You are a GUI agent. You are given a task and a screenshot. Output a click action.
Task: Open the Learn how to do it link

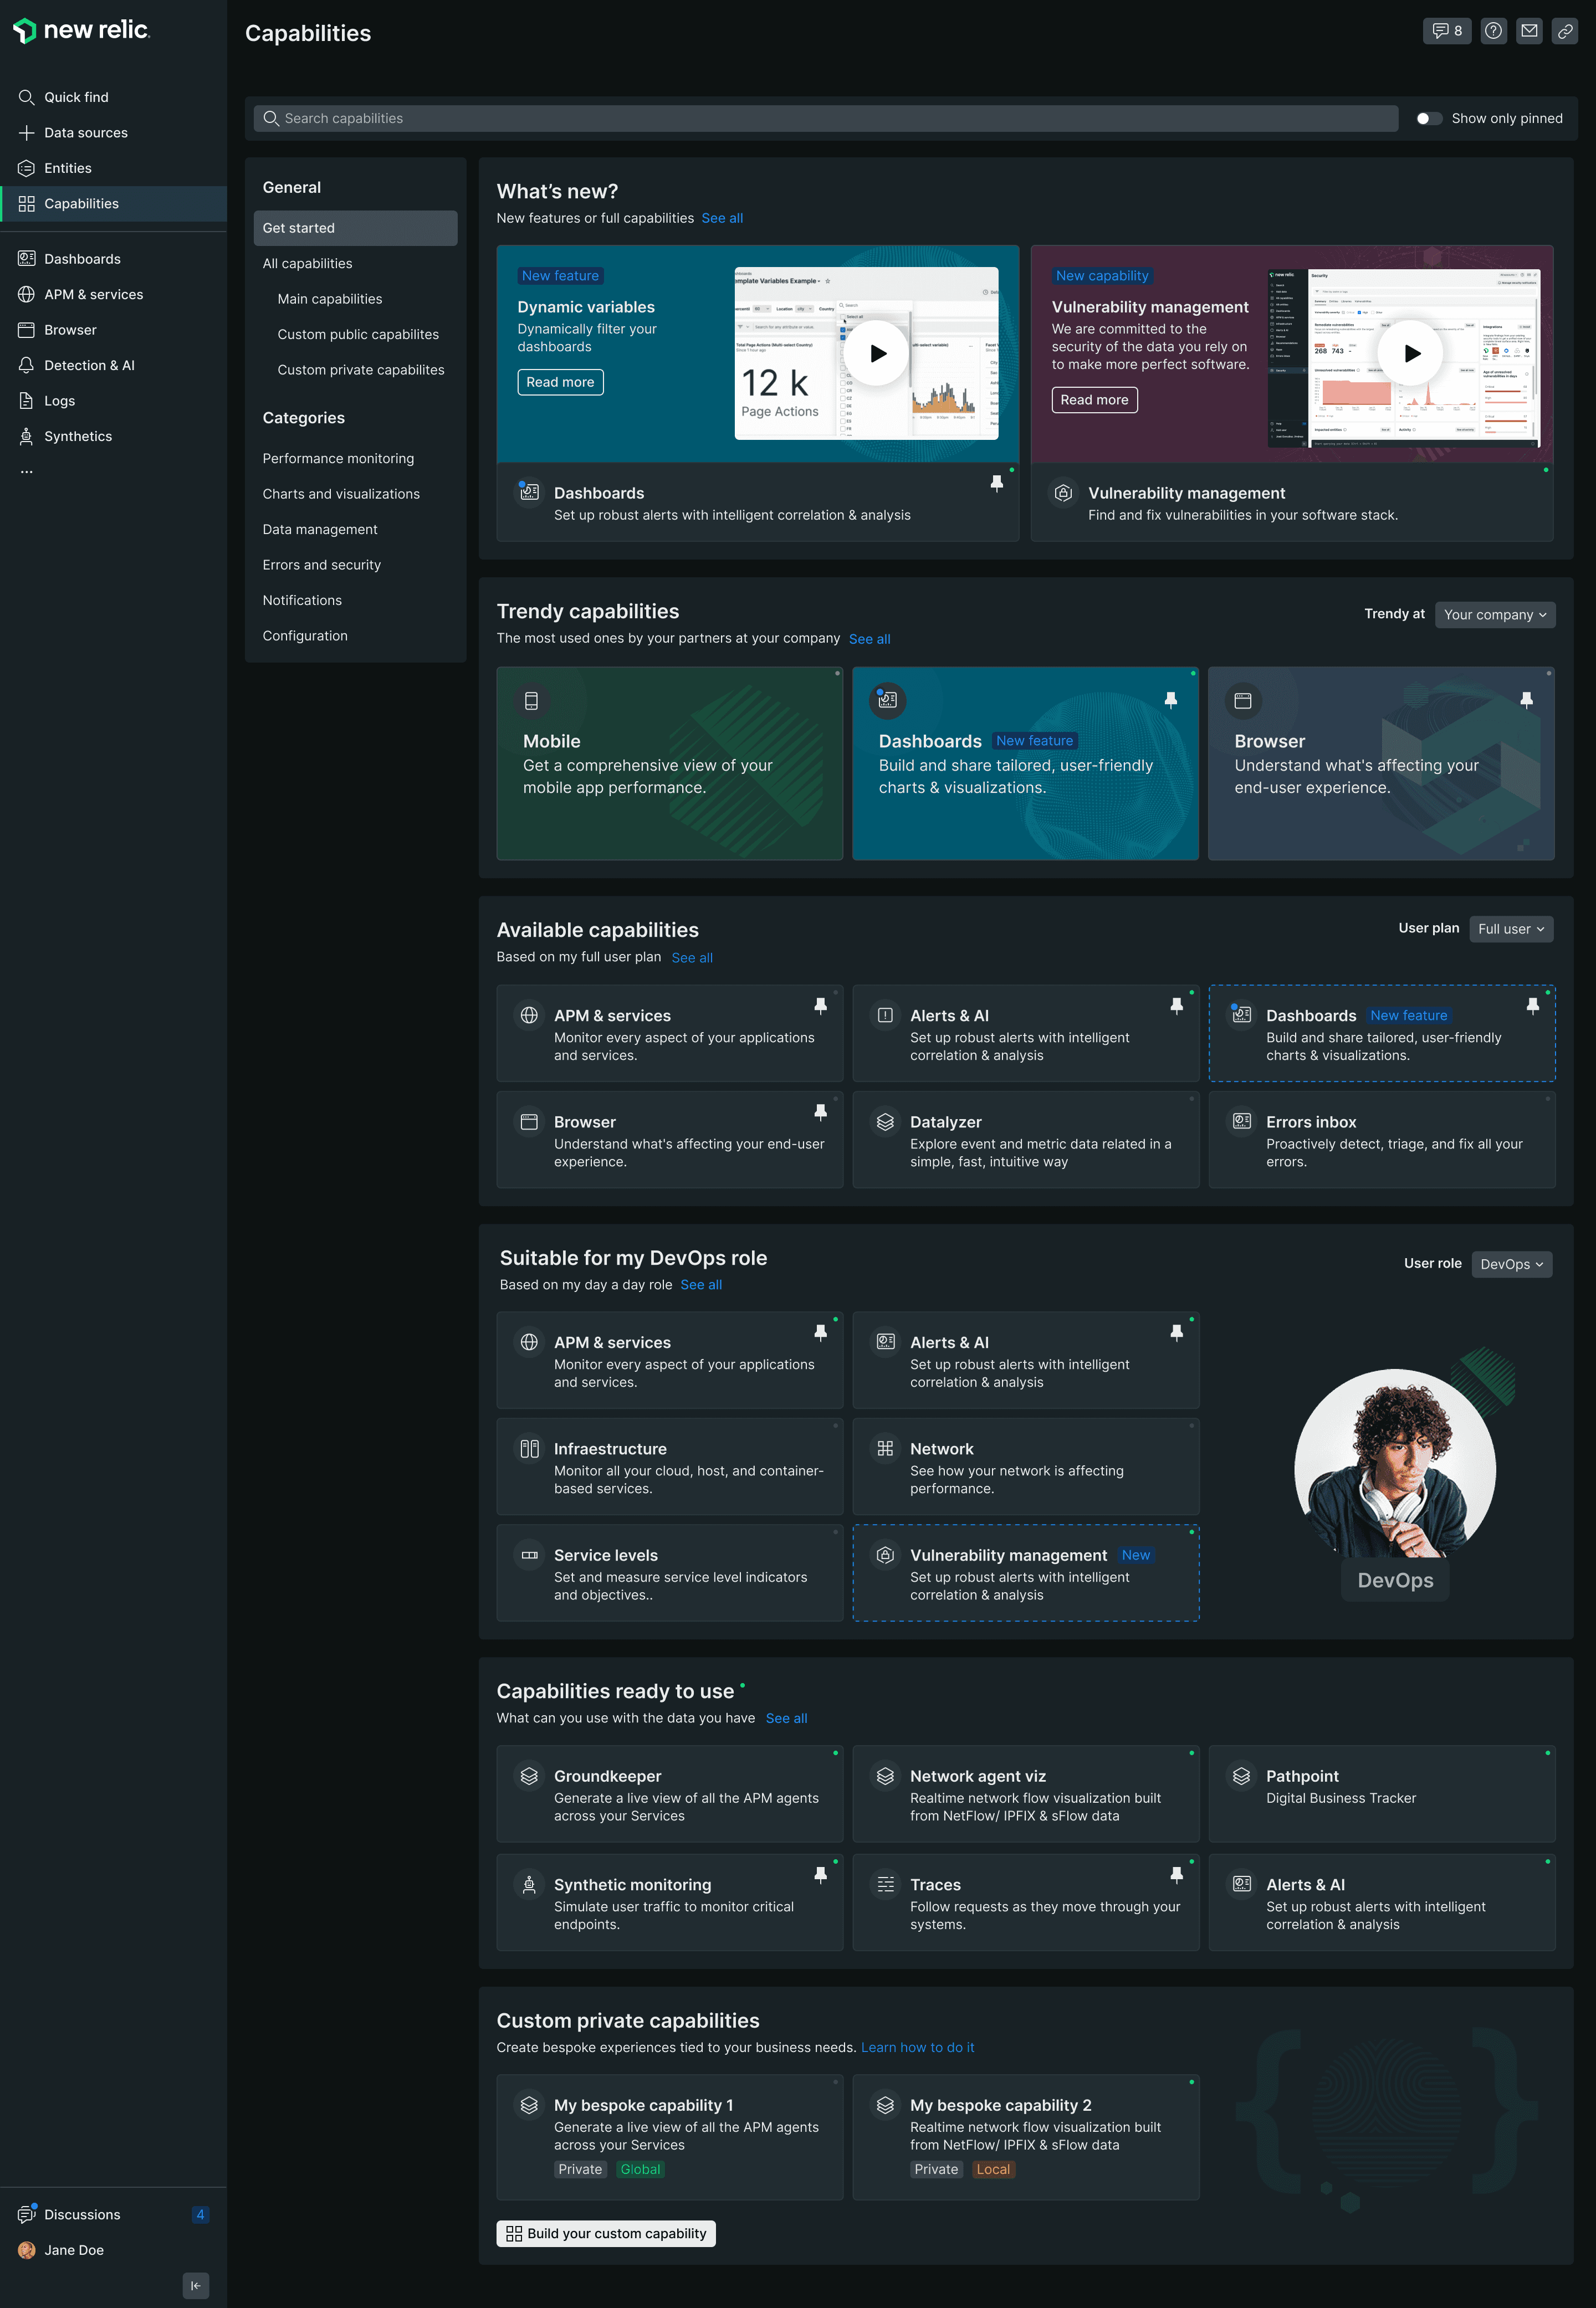(x=917, y=2047)
